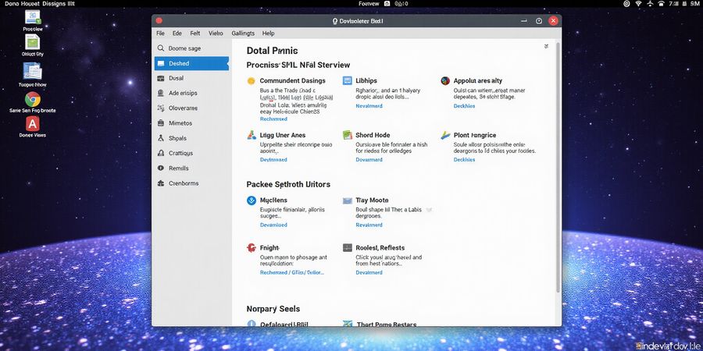The width and height of the screenshot is (703, 351).
Task: Click Tray Moote heading
Action: pos(372,200)
